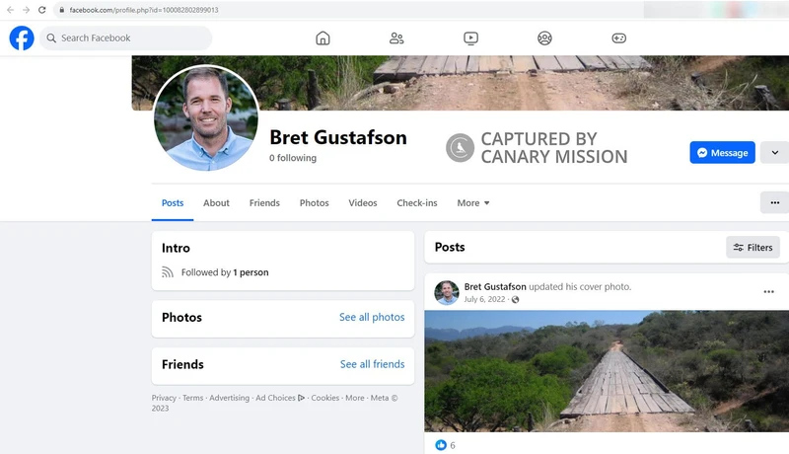Click the magnifier icon in the Facebook search box

(51, 38)
